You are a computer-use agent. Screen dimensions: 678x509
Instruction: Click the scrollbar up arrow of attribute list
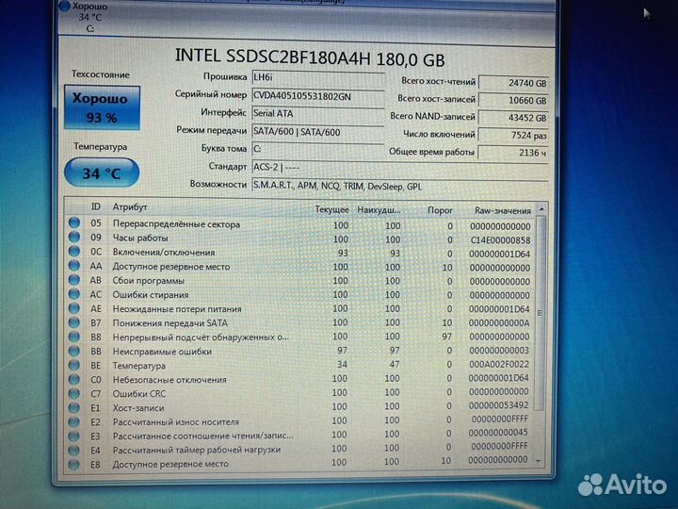[541, 209]
